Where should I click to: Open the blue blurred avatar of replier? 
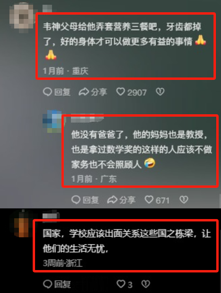click(x=52, y=121)
